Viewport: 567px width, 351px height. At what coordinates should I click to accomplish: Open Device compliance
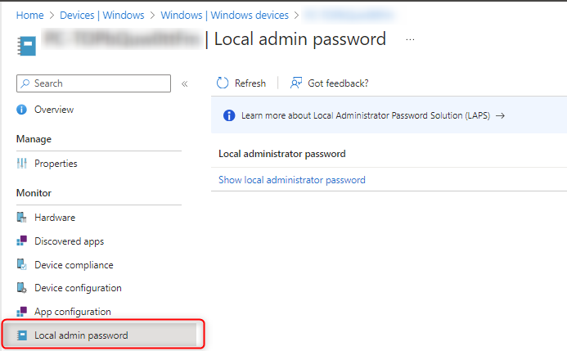[x=74, y=265]
